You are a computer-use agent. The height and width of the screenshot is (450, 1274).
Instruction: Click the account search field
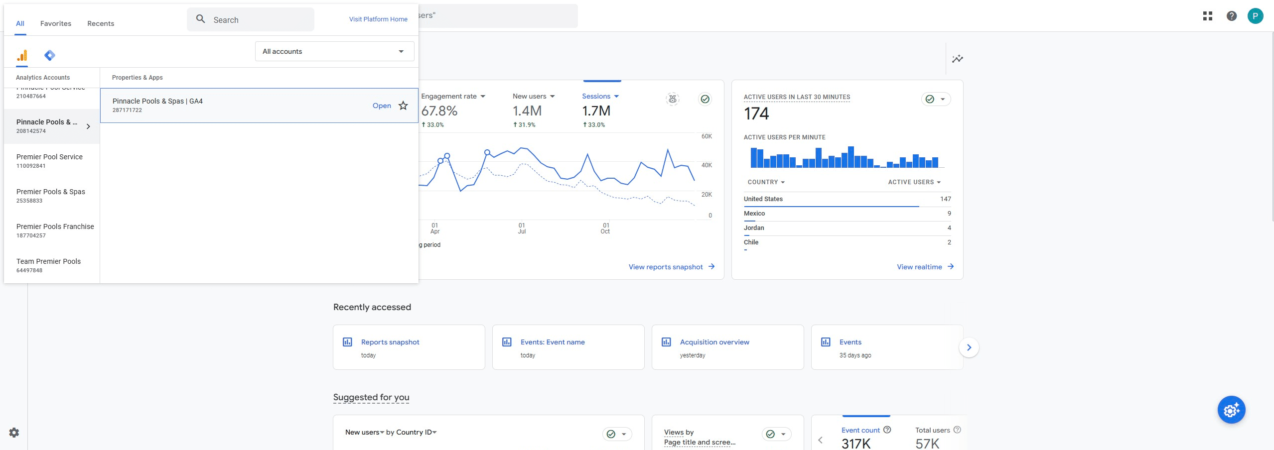point(251,20)
